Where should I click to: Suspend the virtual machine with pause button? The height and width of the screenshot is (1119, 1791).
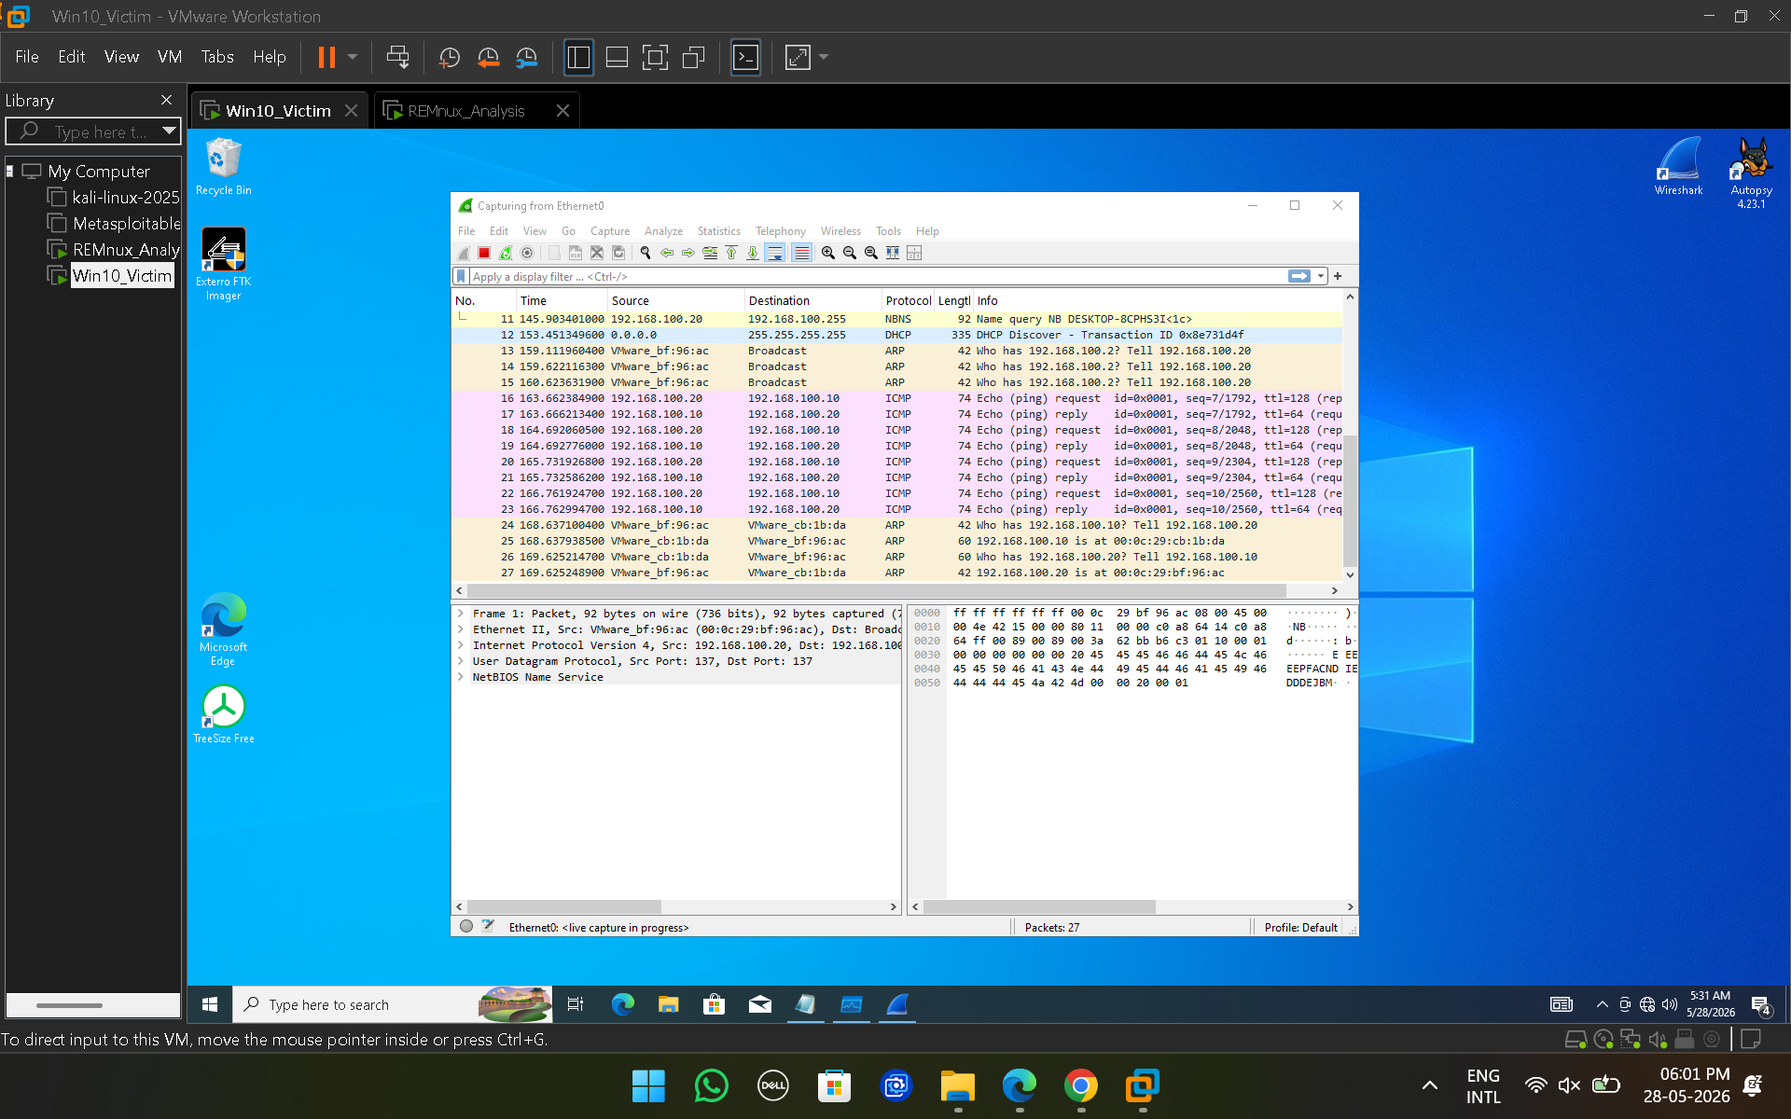pos(326,57)
